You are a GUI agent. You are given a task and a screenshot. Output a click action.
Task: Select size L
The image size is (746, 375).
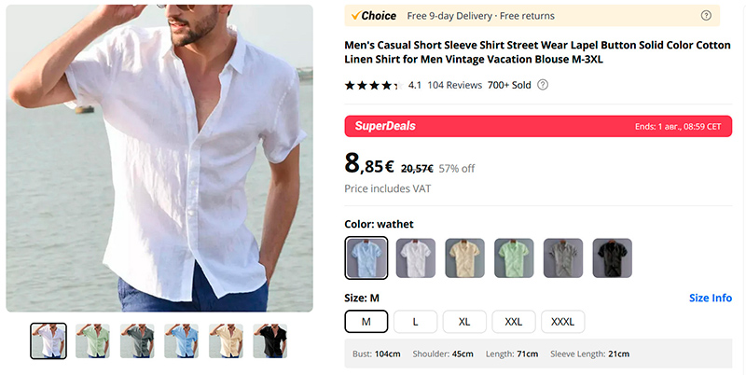coord(415,322)
